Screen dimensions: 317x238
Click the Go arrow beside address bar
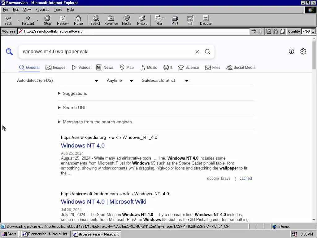[x=254, y=31]
